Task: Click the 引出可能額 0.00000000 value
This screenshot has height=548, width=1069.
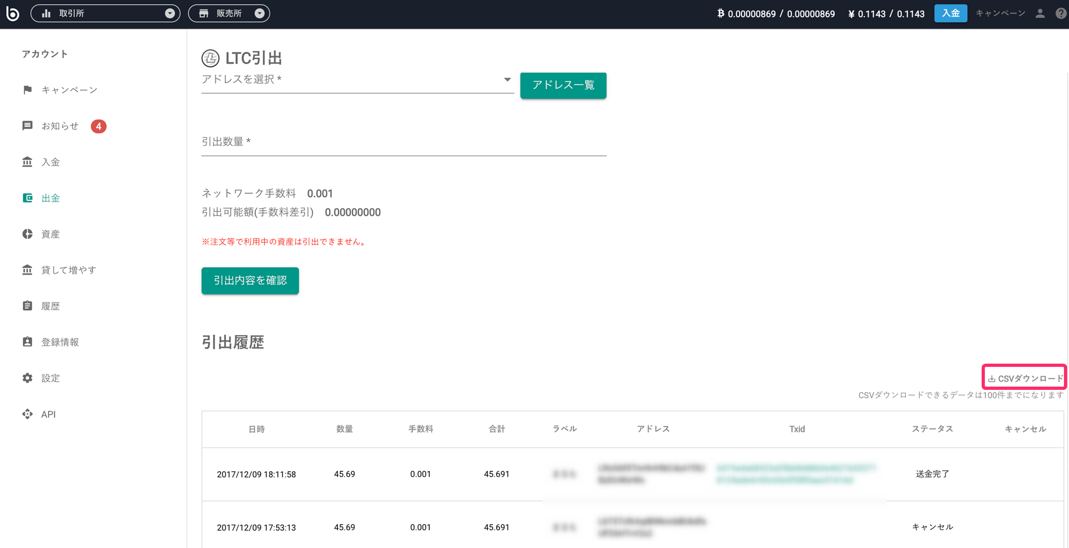Action: click(353, 212)
